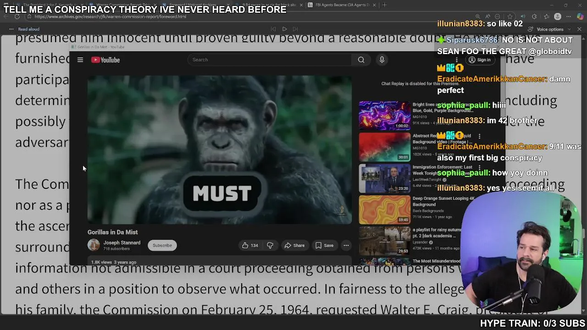The width and height of the screenshot is (587, 330).
Task: Click the Gorillas in Da Mist video title
Action: point(112,232)
